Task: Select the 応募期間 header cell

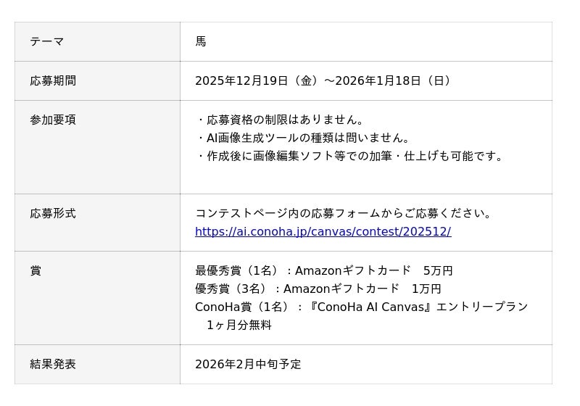Action: click(x=53, y=81)
